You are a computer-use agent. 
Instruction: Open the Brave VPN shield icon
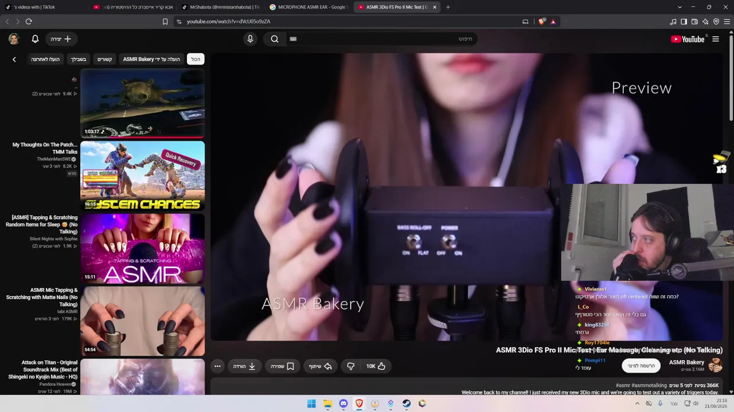pos(716,21)
